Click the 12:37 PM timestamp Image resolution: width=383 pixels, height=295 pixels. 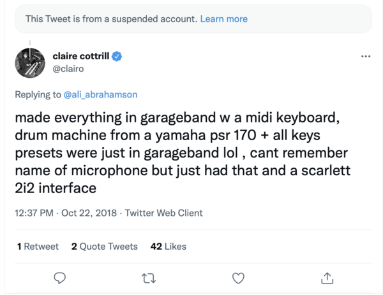34,213
